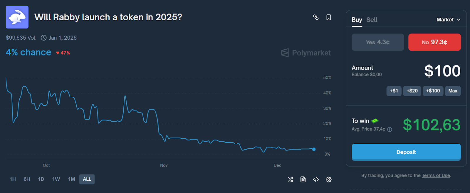The height and width of the screenshot is (193, 470).
Task: Open the embed code icon
Action: 316,179
